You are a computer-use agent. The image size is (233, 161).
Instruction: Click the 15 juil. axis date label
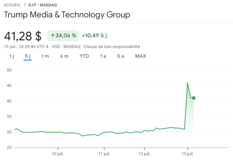coord(188,154)
